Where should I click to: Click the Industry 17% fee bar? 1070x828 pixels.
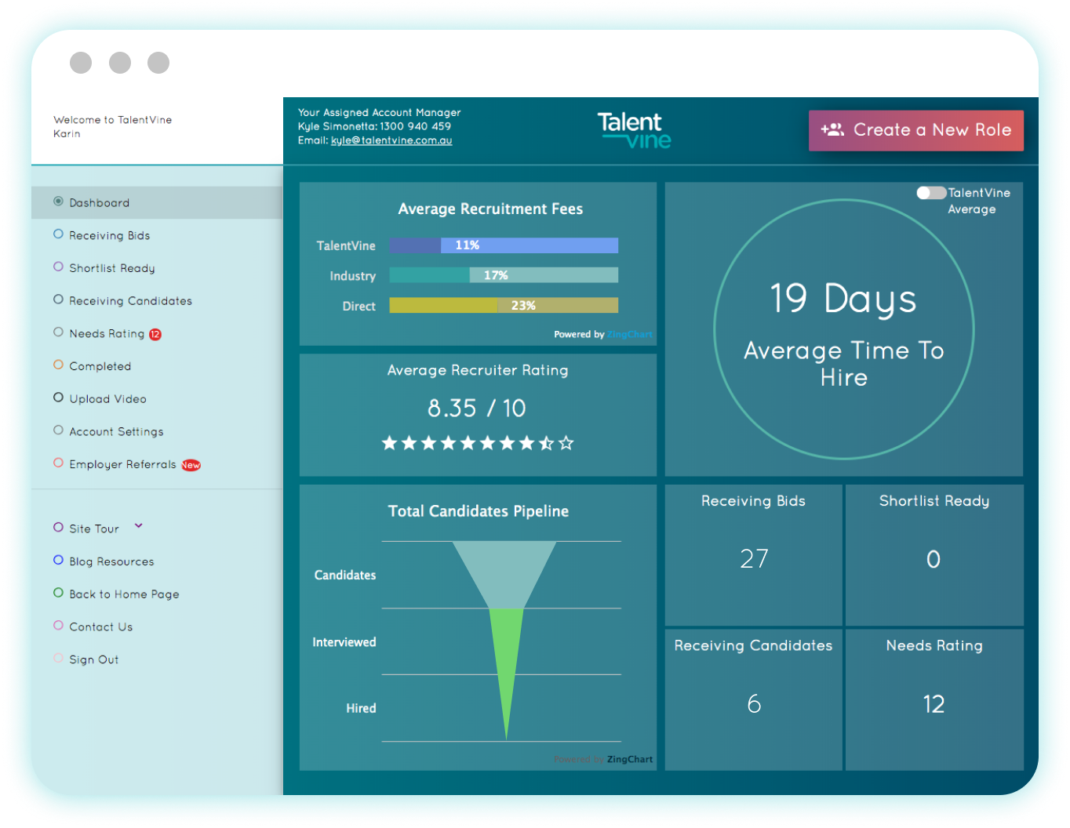point(504,275)
